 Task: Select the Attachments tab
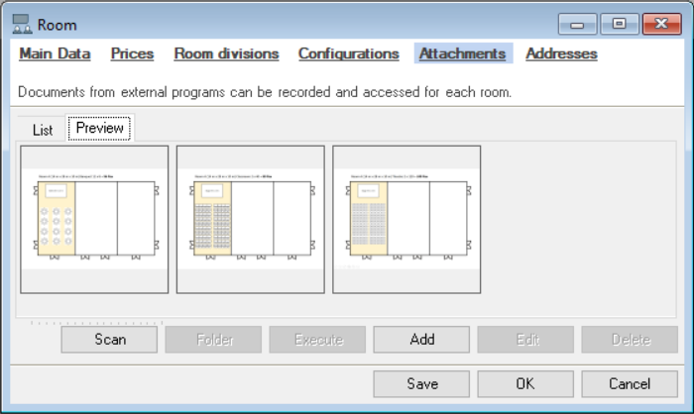[x=462, y=53]
